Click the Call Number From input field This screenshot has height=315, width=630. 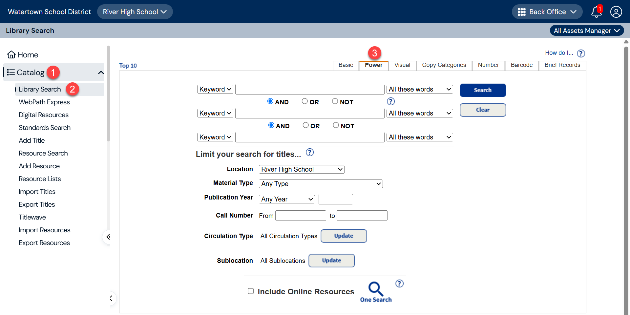click(x=300, y=216)
